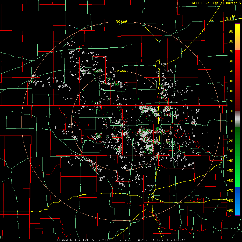Pick the light blue segment near -90 knots
This screenshot has width=242, height=242.
(237, 210)
